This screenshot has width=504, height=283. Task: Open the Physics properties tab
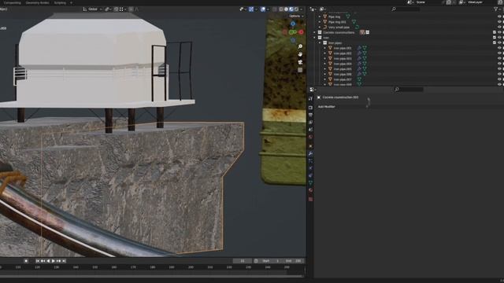tap(310, 168)
